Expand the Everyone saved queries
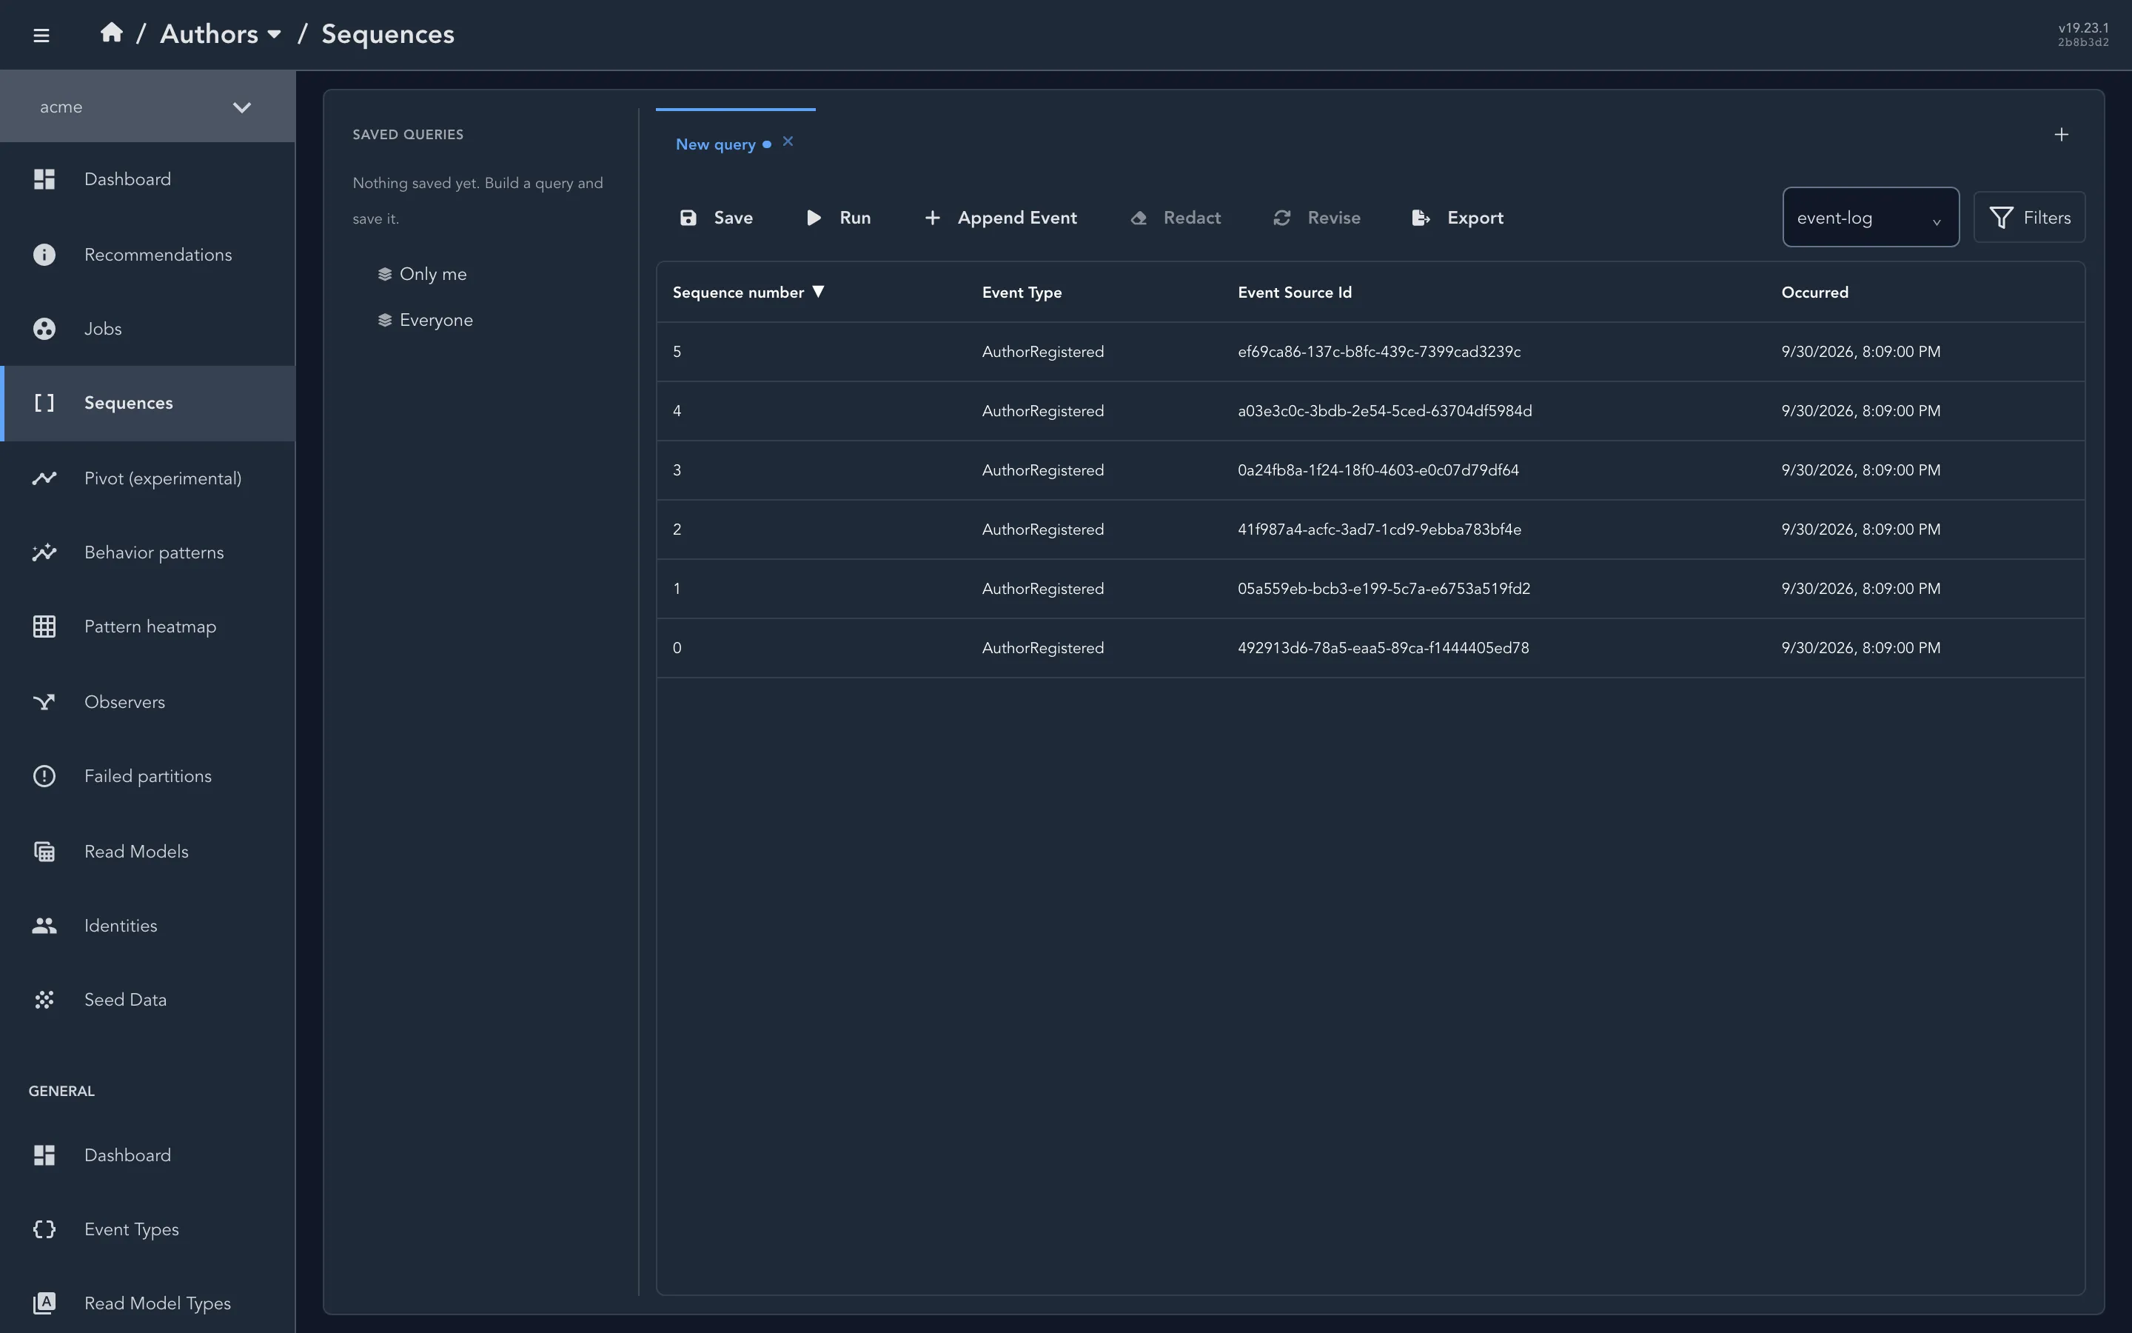Image resolution: width=2132 pixels, height=1333 pixels. coord(426,320)
